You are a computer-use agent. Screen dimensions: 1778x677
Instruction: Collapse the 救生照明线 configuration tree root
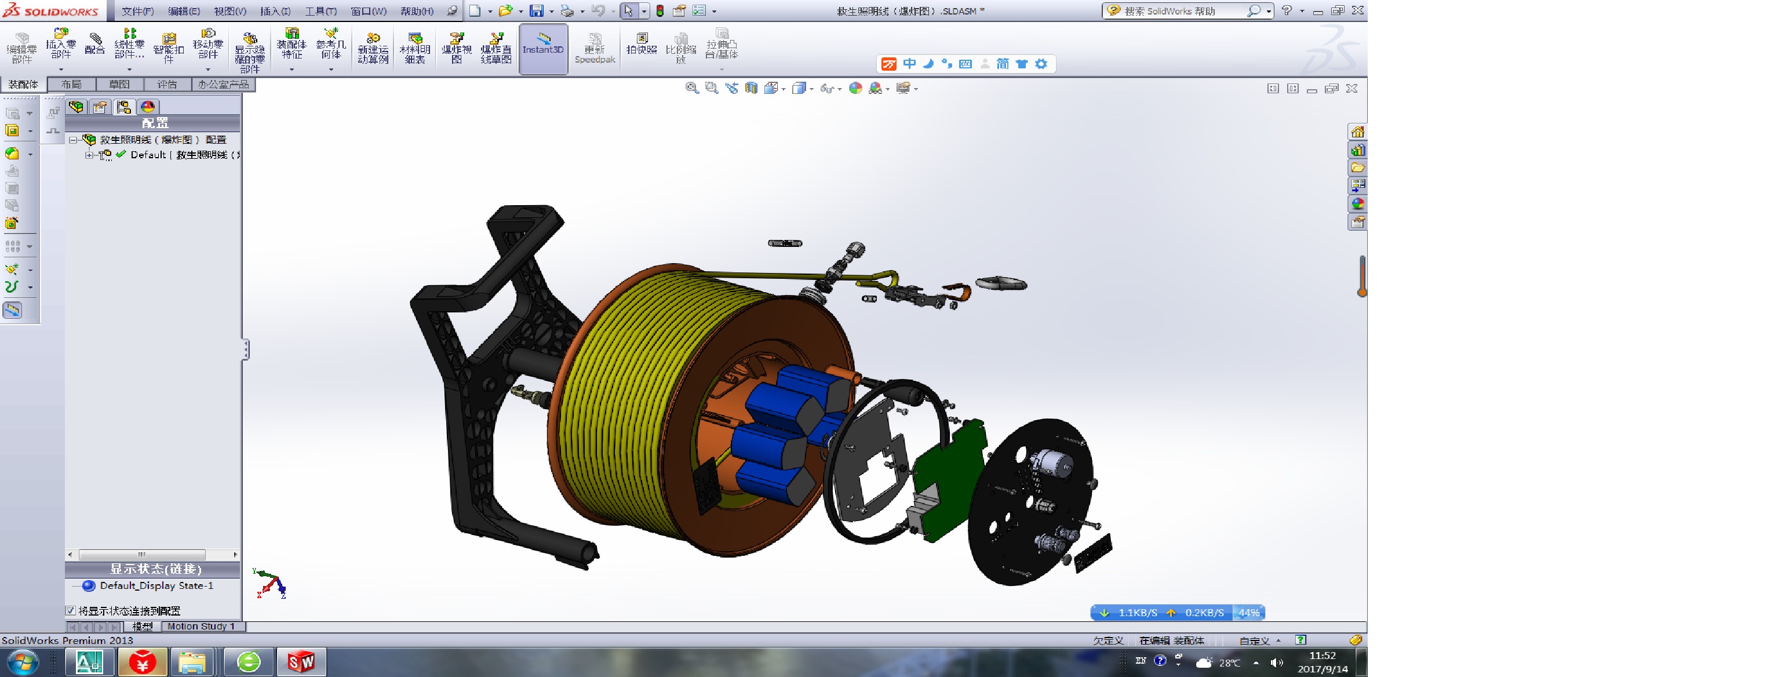click(72, 140)
